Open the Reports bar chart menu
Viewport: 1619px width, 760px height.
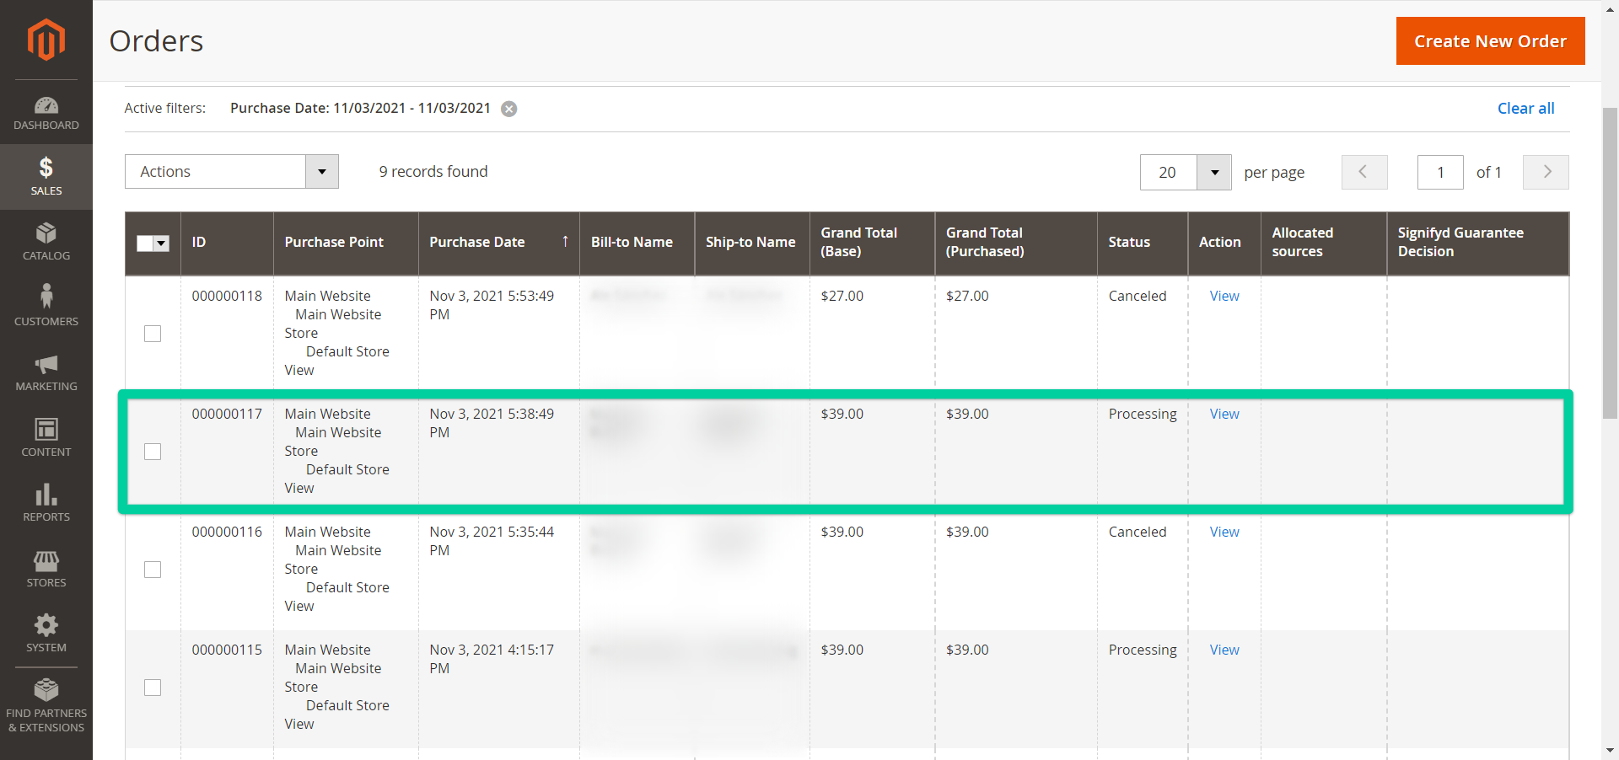tap(46, 503)
